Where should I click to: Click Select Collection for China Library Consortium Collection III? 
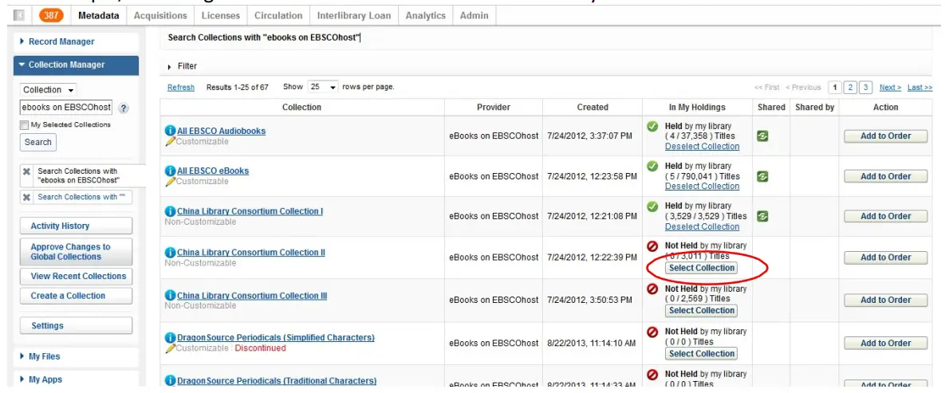[702, 310]
